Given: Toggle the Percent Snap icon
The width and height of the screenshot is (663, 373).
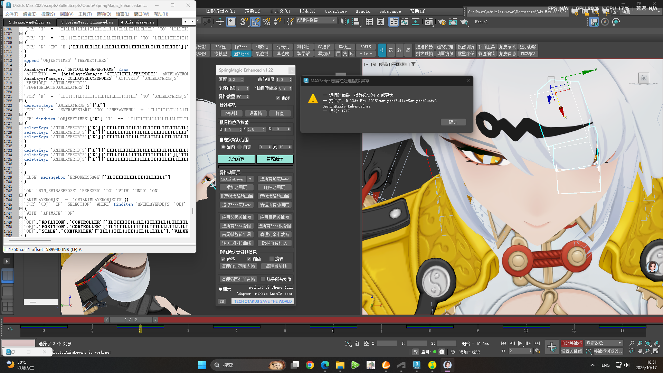Looking at the screenshot, I should [266, 22].
